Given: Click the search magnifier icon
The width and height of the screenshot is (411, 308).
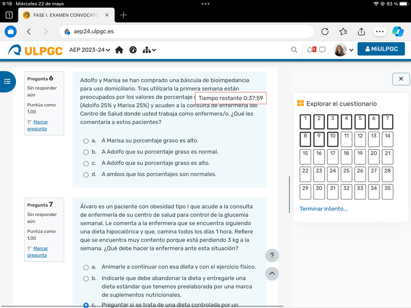Looking at the screenshot, I should tap(294, 50).
